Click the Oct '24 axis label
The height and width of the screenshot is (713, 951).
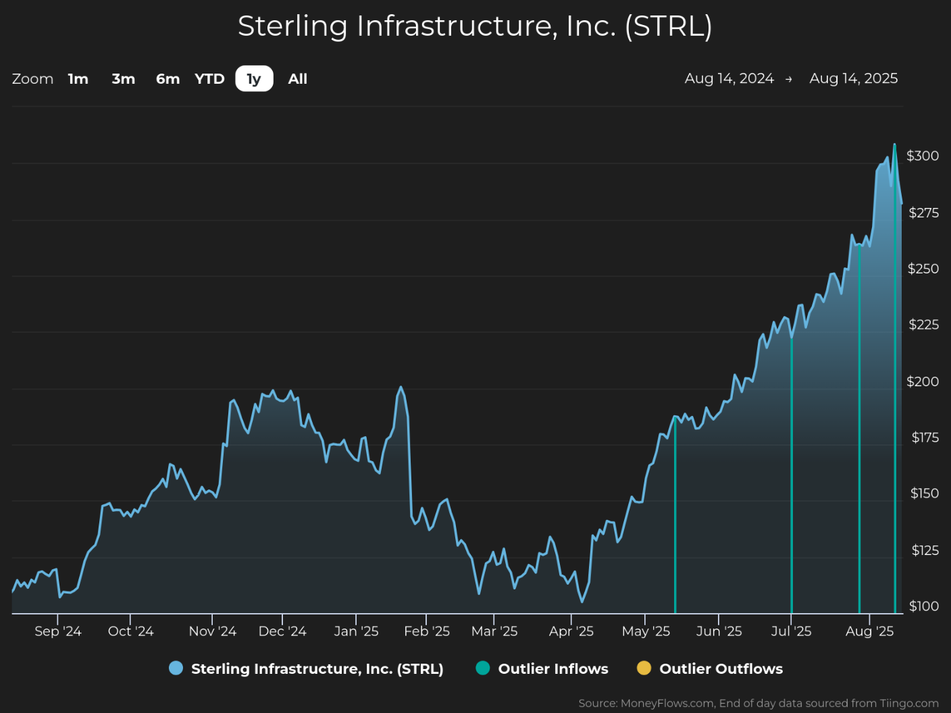coord(131,631)
